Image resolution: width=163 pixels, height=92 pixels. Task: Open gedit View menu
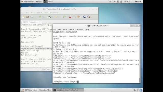coord(33,13)
